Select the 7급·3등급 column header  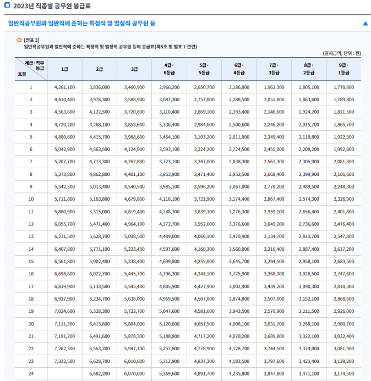click(x=274, y=69)
